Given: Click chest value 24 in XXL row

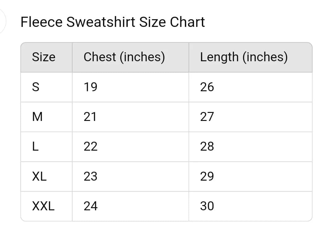Looking at the screenshot, I should pos(90,206).
